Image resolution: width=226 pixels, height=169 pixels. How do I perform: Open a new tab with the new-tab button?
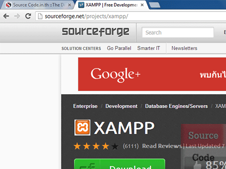pos(155,5)
